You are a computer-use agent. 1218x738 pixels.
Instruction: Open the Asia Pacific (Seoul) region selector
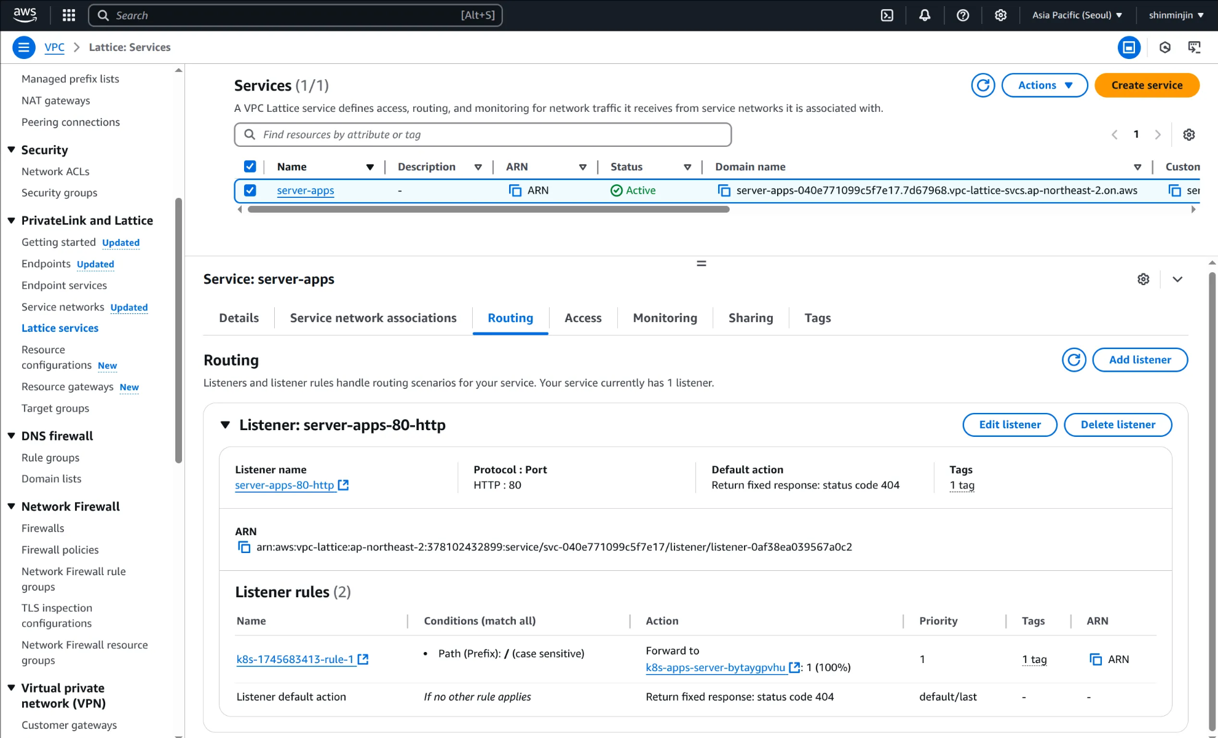point(1077,15)
